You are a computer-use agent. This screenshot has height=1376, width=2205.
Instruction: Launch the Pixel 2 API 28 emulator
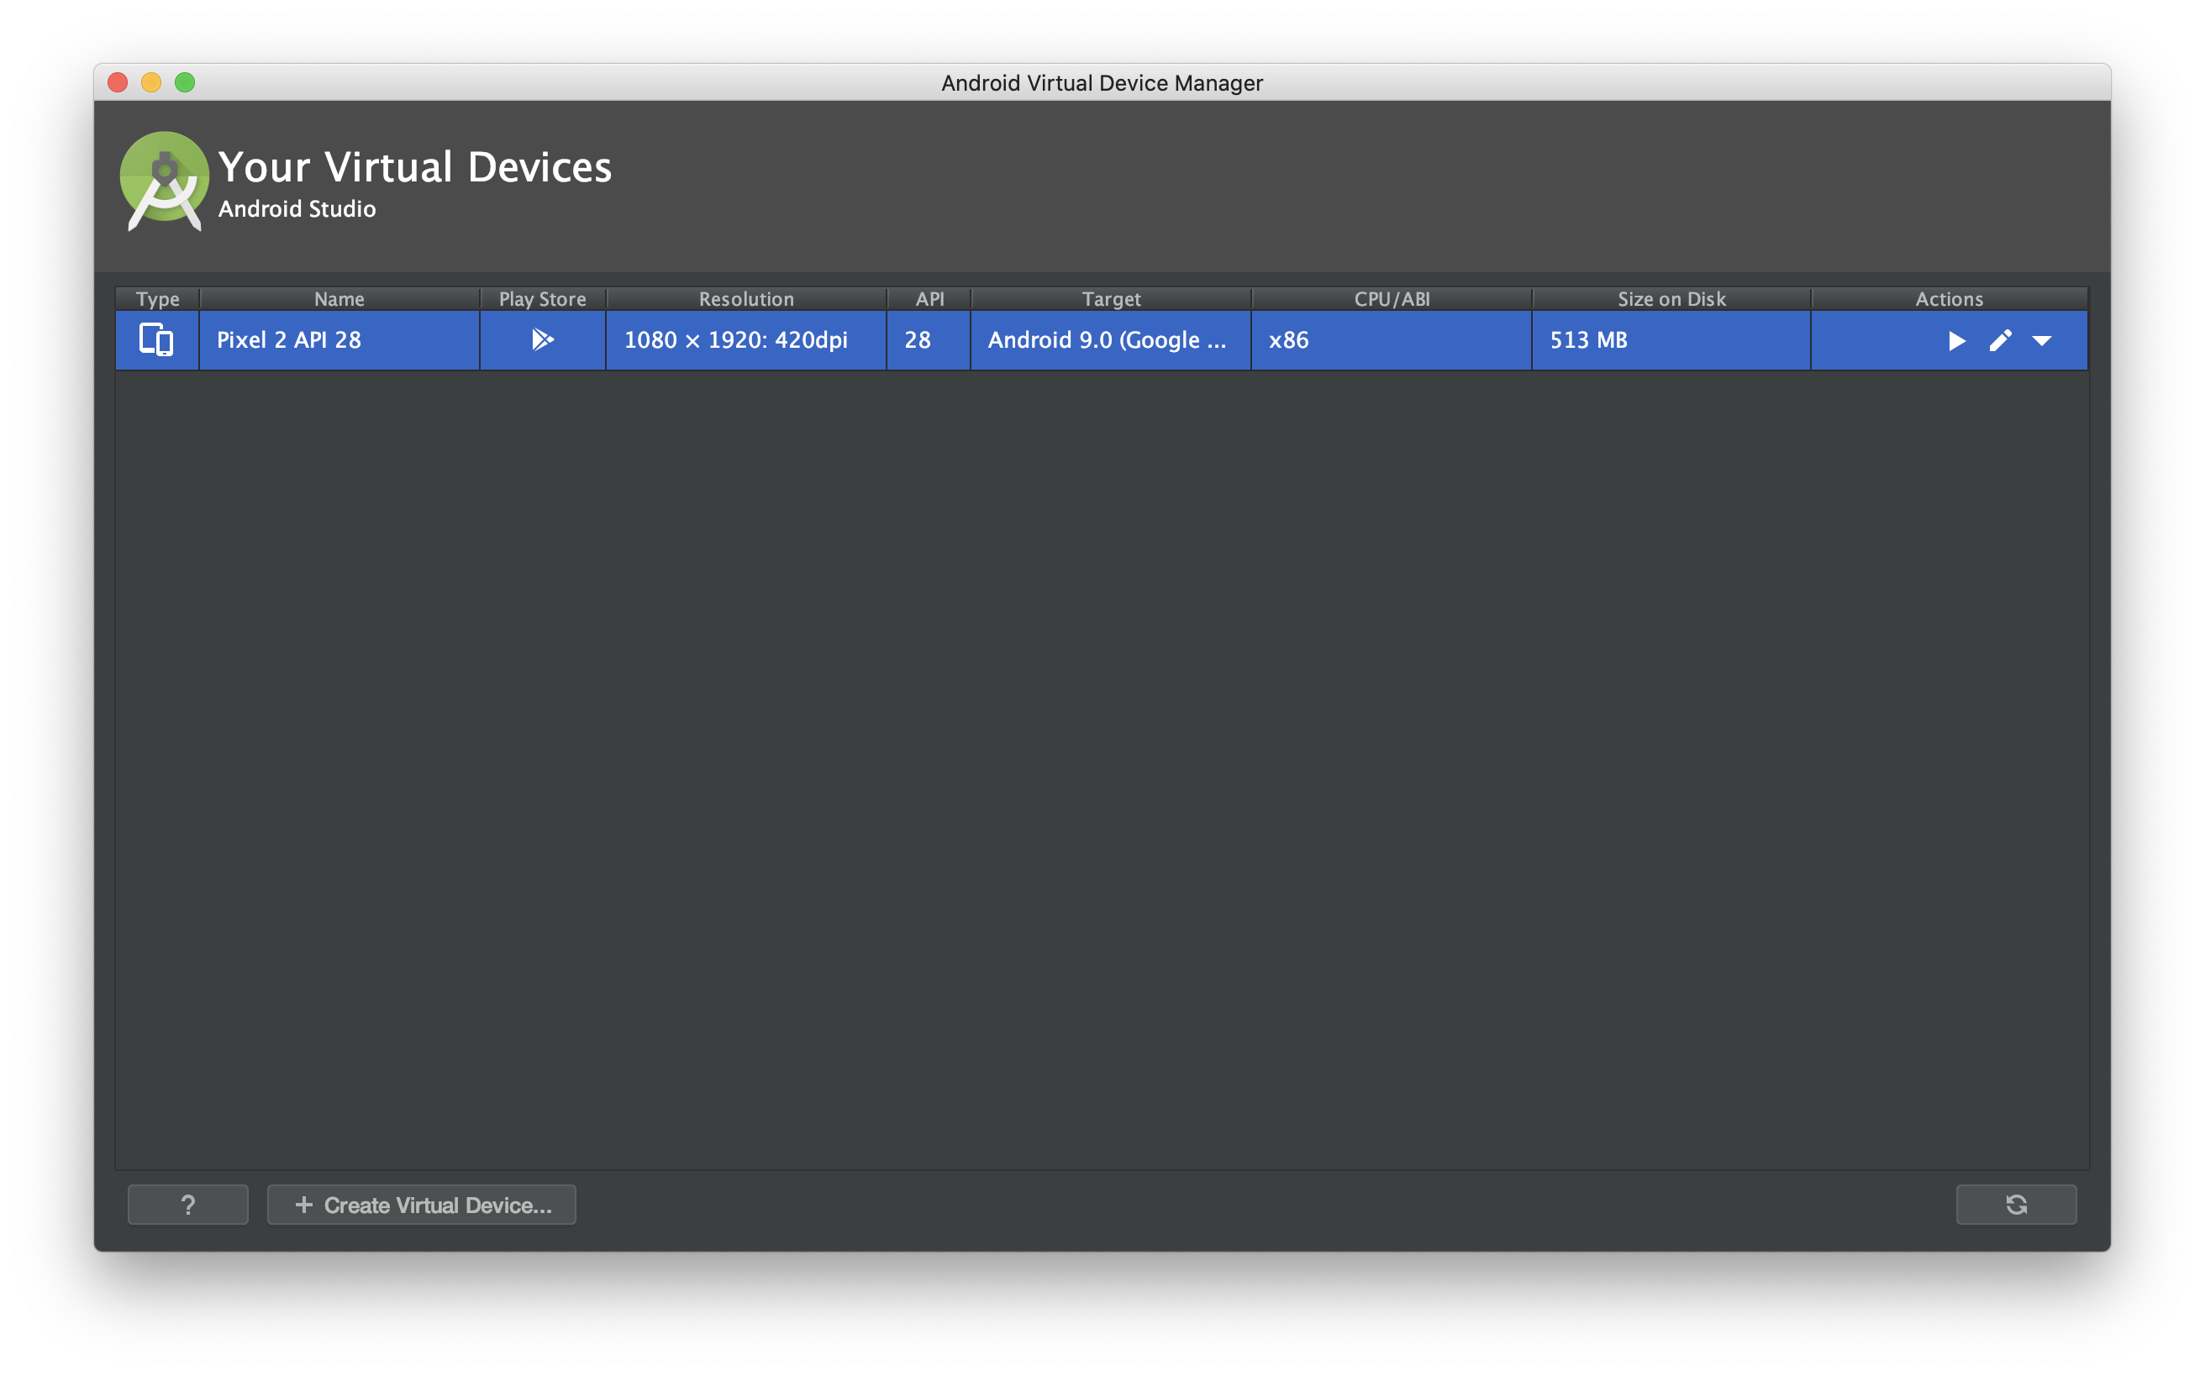click(x=1955, y=340)
